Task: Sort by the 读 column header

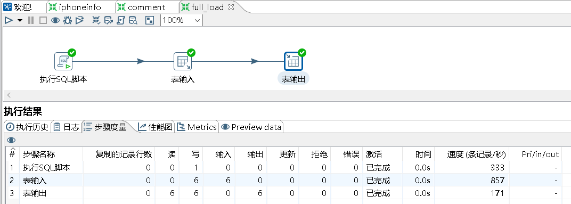Action: (167, 154)
